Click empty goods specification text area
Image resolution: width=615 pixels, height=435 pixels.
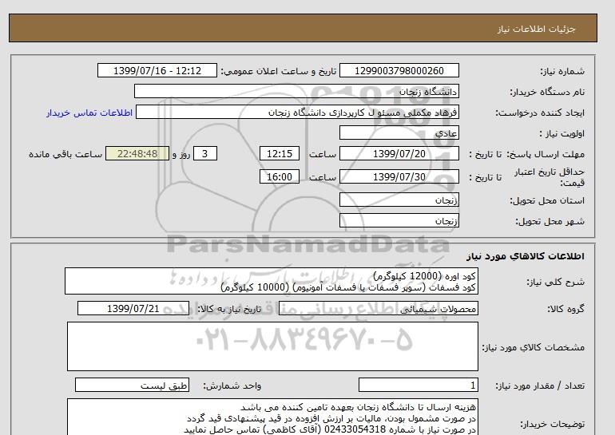point(272,346)
